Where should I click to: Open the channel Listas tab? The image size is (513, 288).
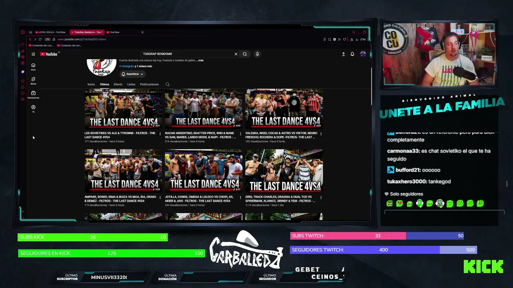[x=131, y=84]
